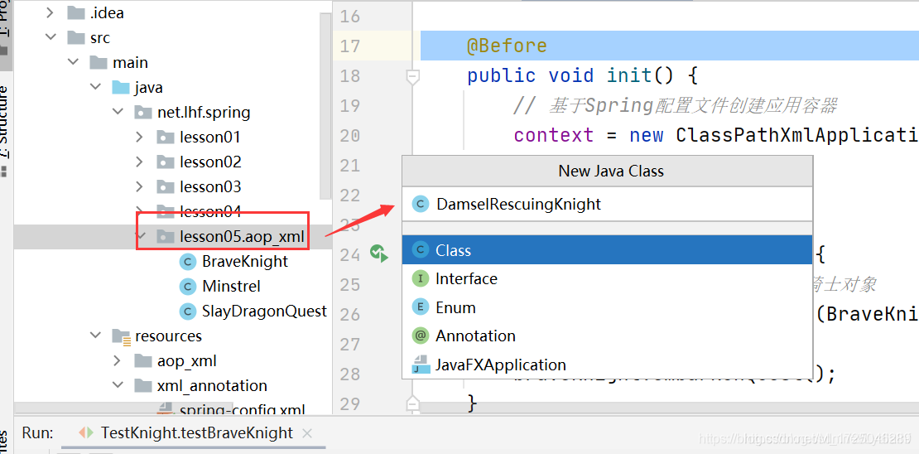Click the @Before annotation on line 17
The image size is (919, 454).
(x=507, y=46)
